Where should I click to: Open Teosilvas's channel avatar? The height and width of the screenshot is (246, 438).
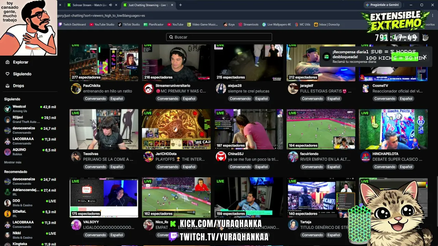[76, 156]
